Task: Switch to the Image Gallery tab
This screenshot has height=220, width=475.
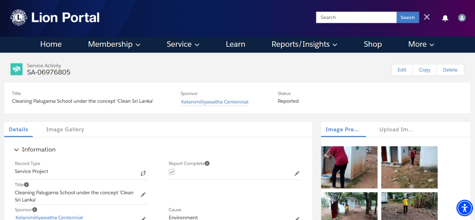Action: click(x=65, y=130)
